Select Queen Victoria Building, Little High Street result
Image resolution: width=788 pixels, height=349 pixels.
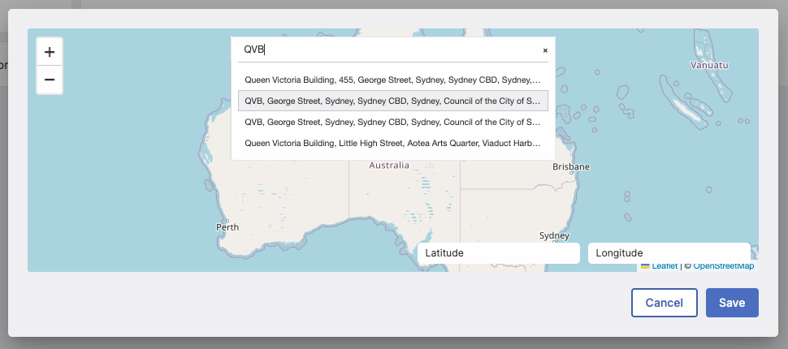tap(392, 143)
